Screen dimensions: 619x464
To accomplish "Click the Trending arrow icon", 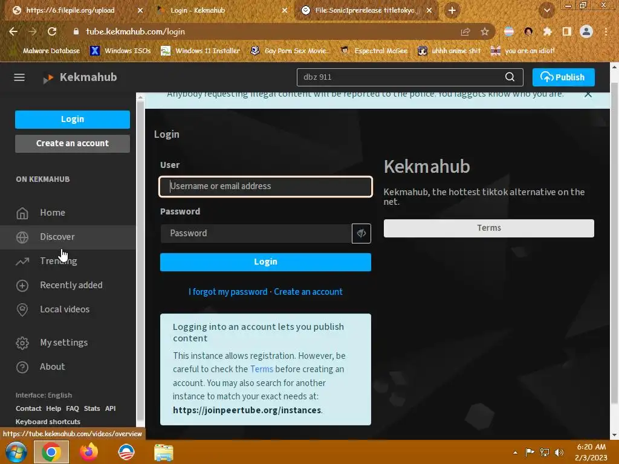I will tap(22, 261).
